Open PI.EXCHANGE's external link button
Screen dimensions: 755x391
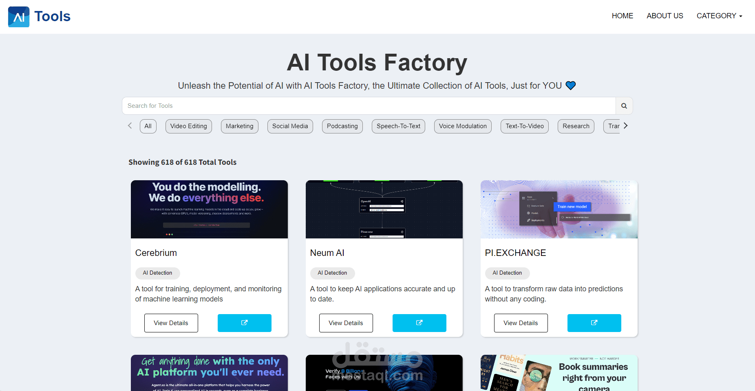594,323
